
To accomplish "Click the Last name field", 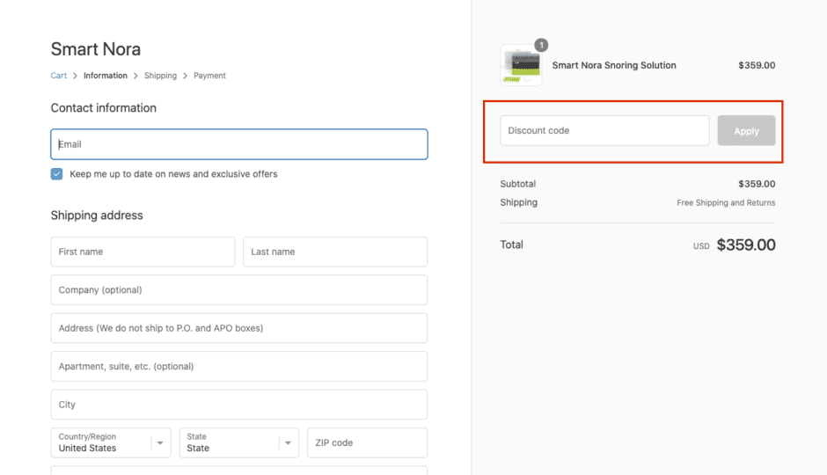I will [x=335, y=252].
